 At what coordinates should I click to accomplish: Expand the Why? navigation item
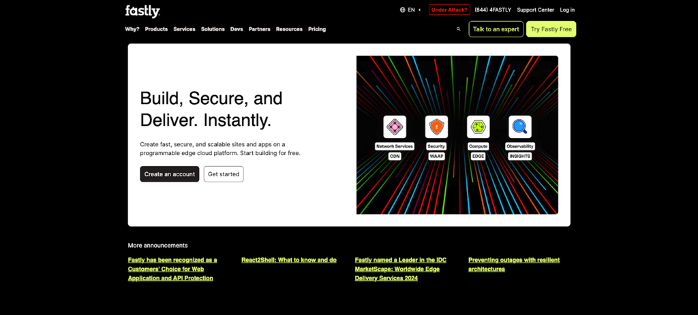click(132, 29)
